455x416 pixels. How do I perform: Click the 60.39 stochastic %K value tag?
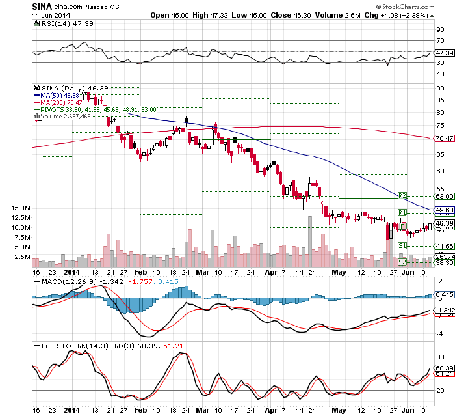click(x=444, y=368)
